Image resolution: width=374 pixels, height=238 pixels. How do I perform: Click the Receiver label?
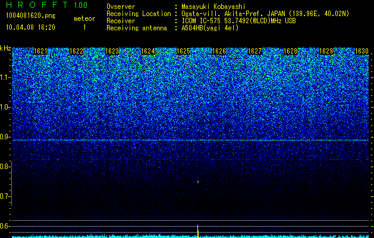[x=121, y=21]
